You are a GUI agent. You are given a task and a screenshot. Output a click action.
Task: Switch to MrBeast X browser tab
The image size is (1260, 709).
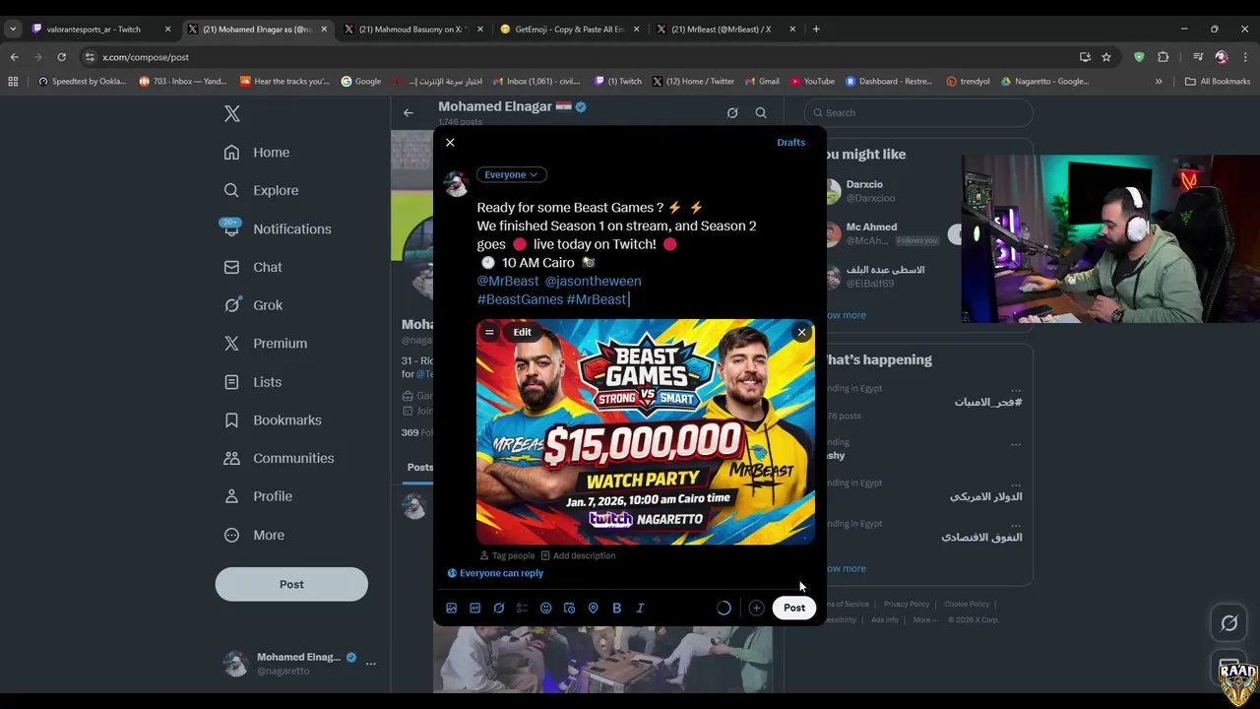pos(724,30)
